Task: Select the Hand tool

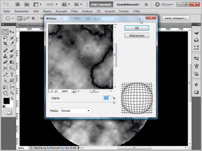Action: click(5, 93)
